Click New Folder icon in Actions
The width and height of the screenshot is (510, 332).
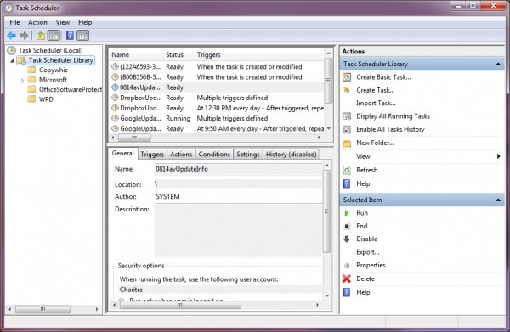click(347, 143)
